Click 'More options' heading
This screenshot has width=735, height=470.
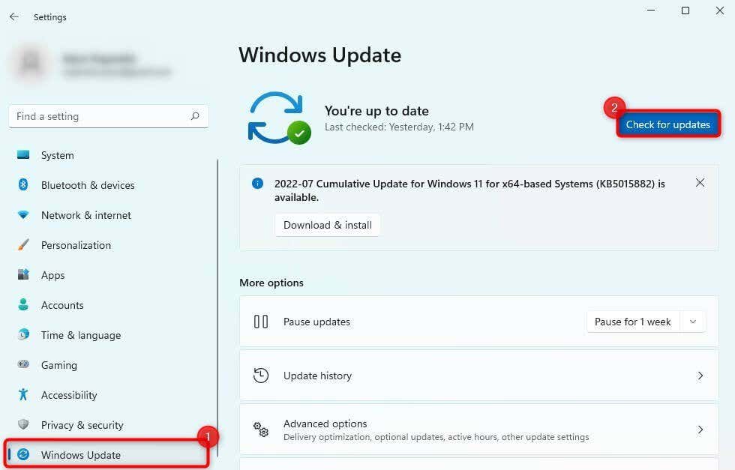pos(271,283)
